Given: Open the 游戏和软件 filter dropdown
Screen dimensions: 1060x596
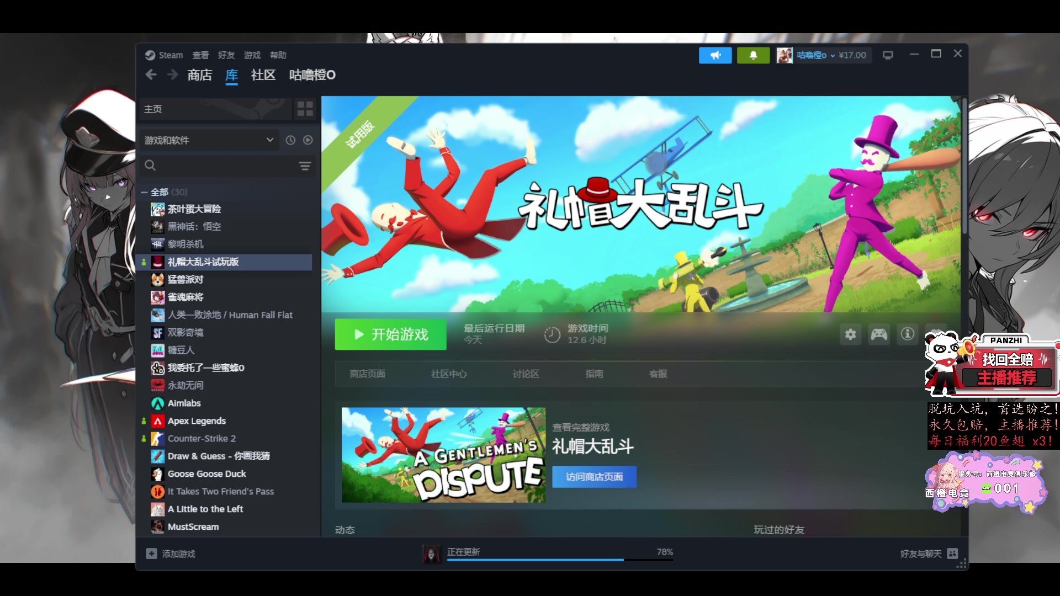Looking at the screenshot, I should tap(209, 140).
